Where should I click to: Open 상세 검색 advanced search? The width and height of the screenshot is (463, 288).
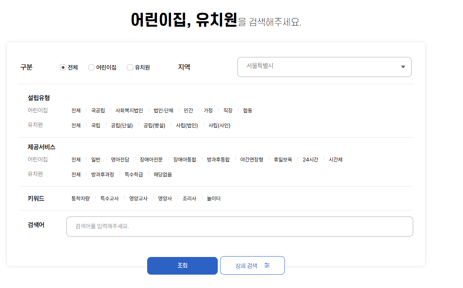tap(252, 266)
